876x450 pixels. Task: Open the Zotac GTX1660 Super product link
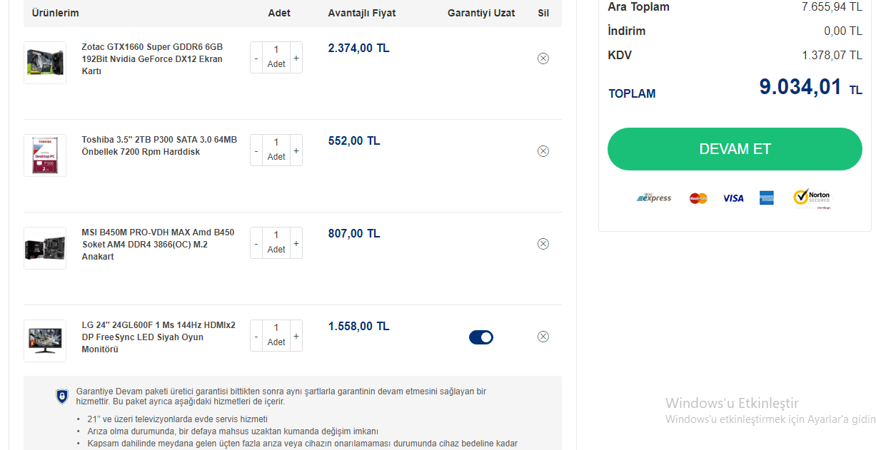point(152,59)
